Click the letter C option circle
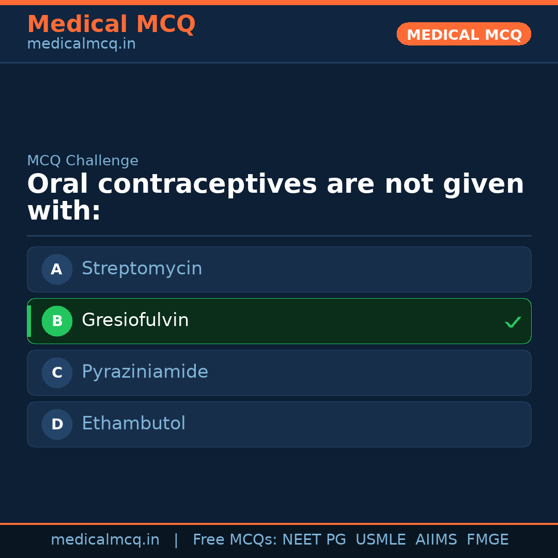Image resolution: width=558 pixels, height=558 pixels. point(57,373)
